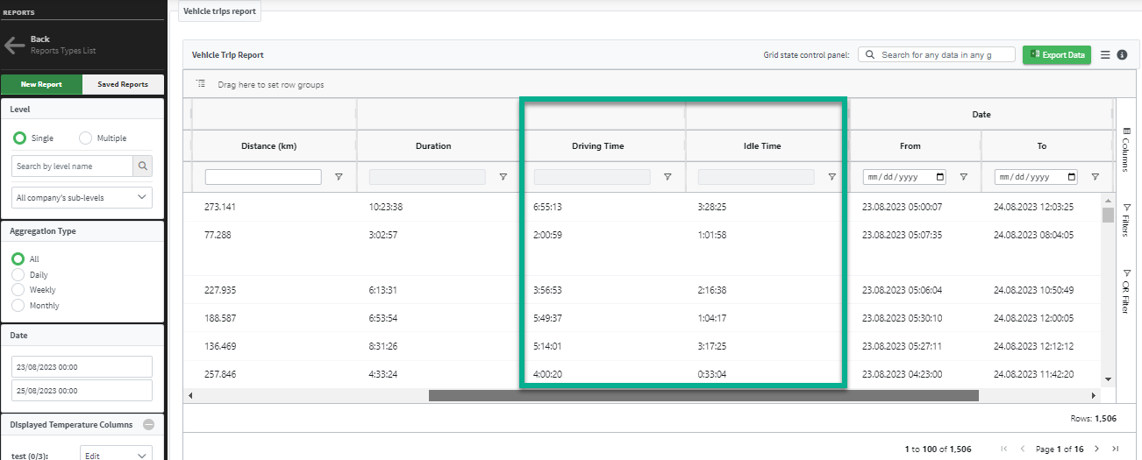Open the grid hamburger menu icon
1142x460 pixels.
[1105, 54]
